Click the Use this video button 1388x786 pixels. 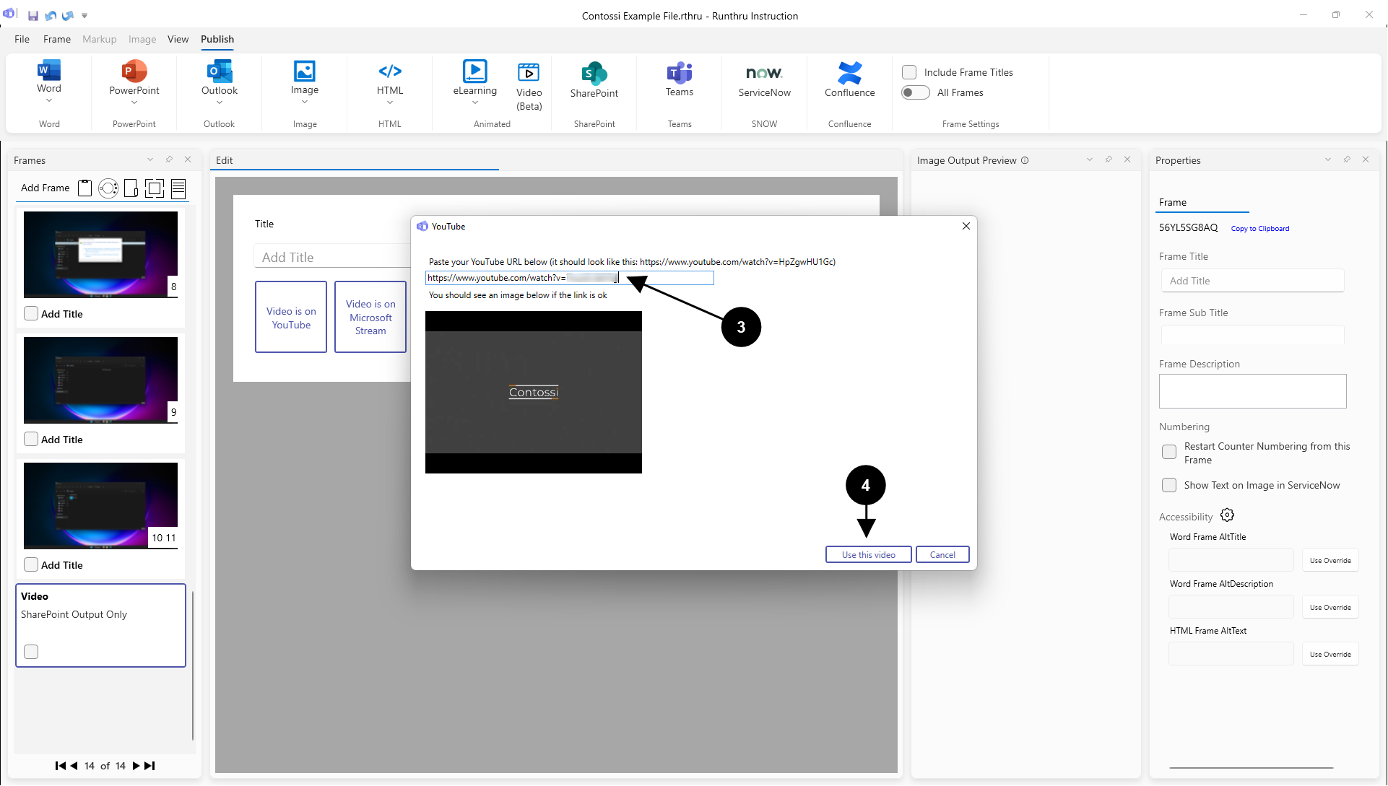[868, 554]
